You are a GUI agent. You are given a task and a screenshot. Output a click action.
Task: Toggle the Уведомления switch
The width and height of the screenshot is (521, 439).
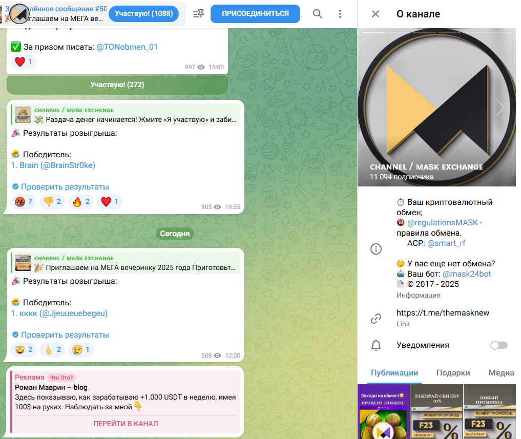499,345
